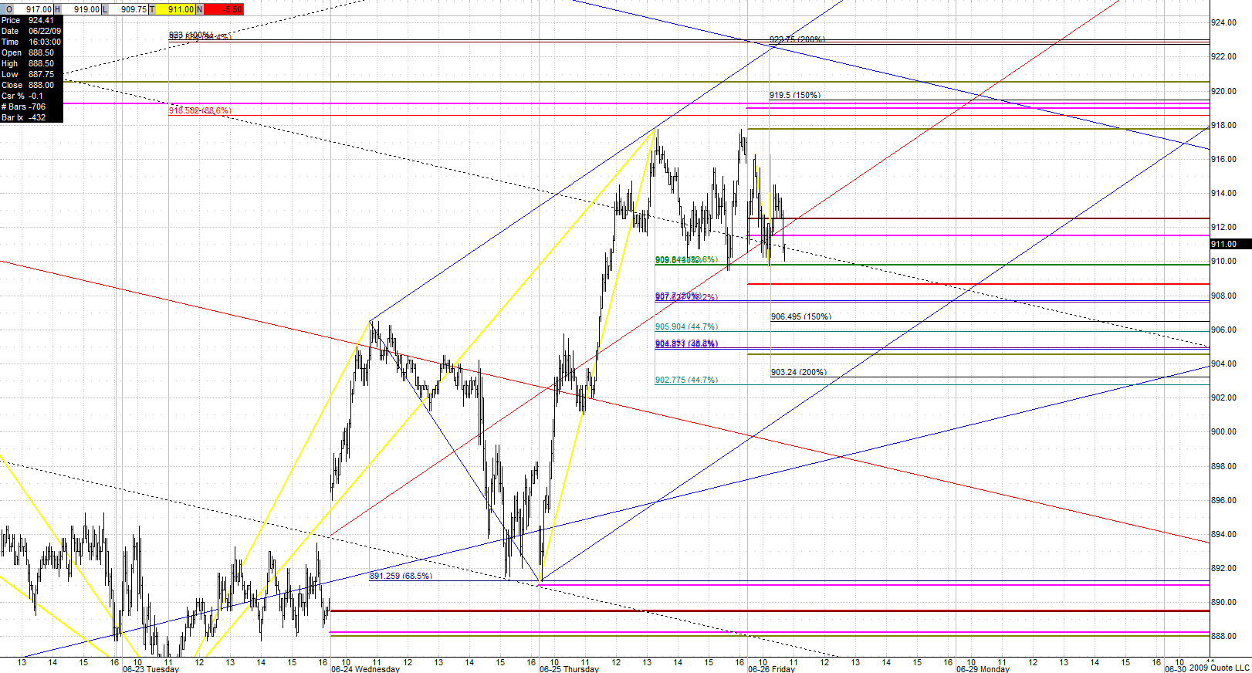This screenshot has height=673, width=1252.
Task: Click the 888.00 price axis label
Action: 1224,636
